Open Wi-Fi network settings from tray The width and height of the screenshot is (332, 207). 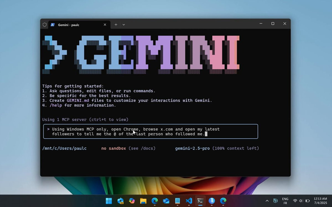coord(295,201)
